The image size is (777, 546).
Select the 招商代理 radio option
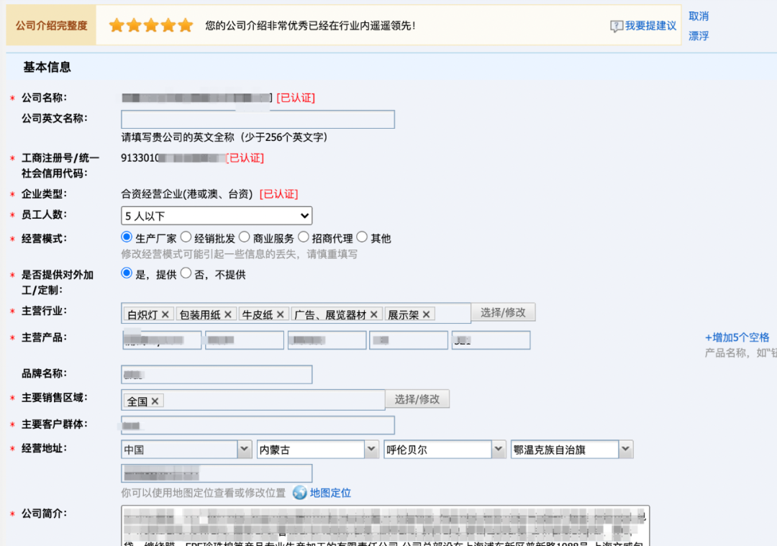click(x=303, y=237)
